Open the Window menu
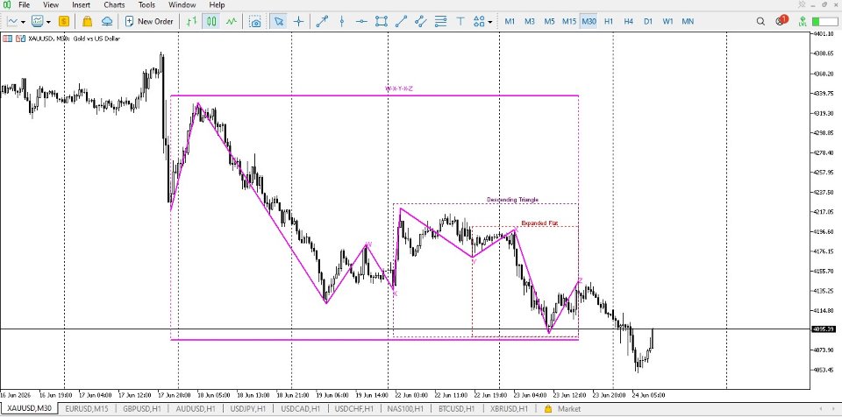 (182, 5)
